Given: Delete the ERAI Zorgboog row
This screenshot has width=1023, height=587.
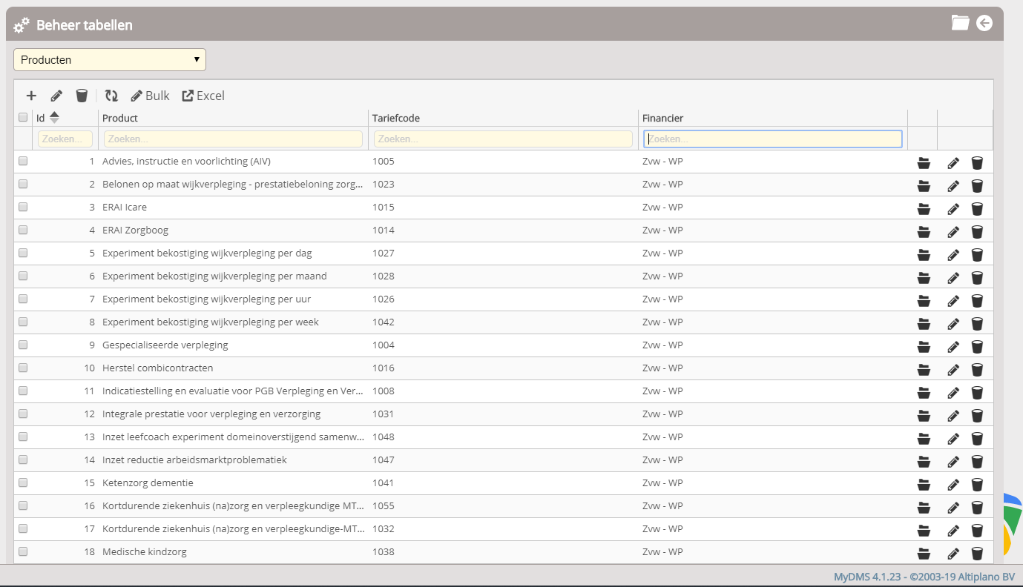Looking at the screenshot, I should (x=977, y=232).
